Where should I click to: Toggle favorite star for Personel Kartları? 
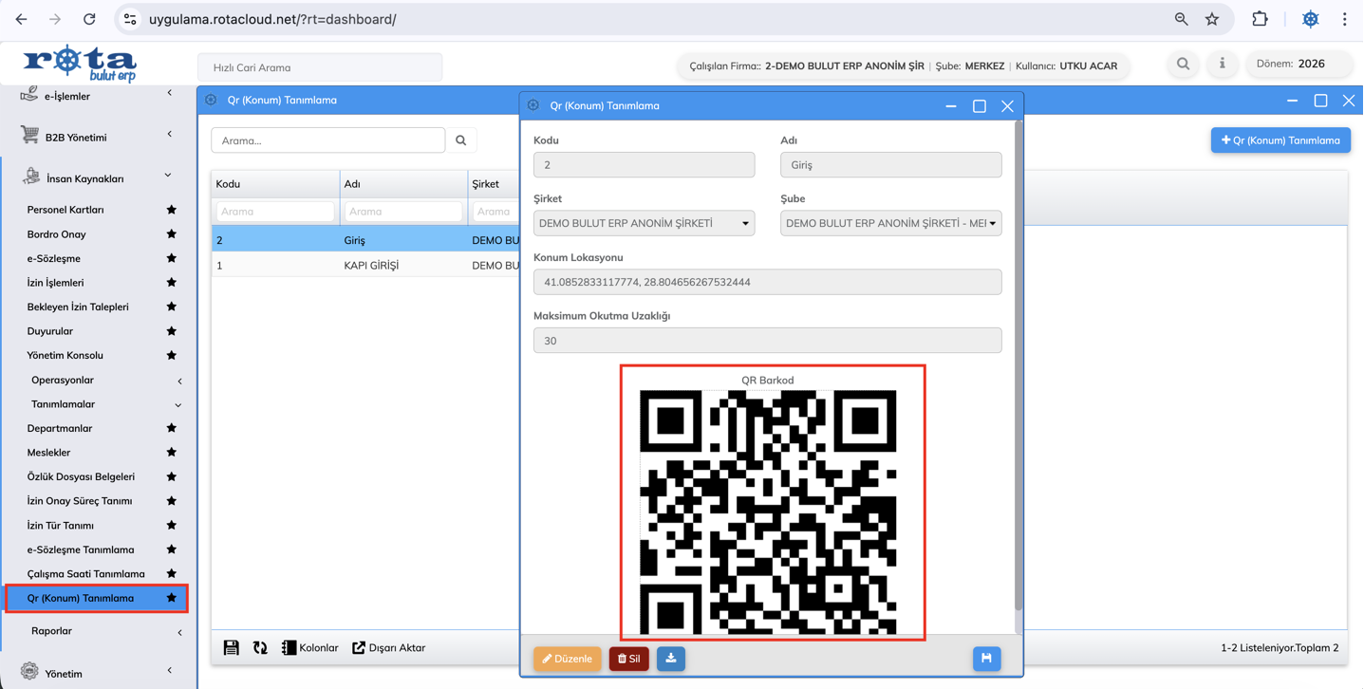[171, 210]
